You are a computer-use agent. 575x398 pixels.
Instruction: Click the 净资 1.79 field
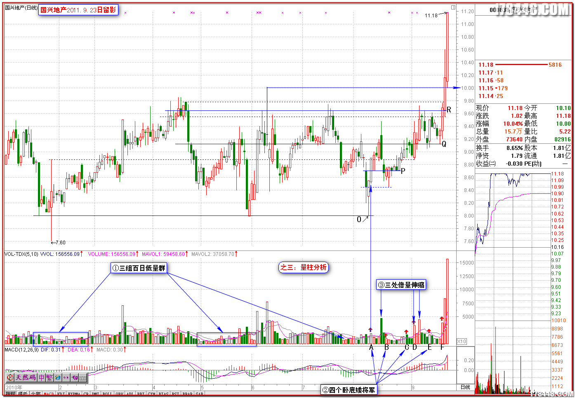500,156
